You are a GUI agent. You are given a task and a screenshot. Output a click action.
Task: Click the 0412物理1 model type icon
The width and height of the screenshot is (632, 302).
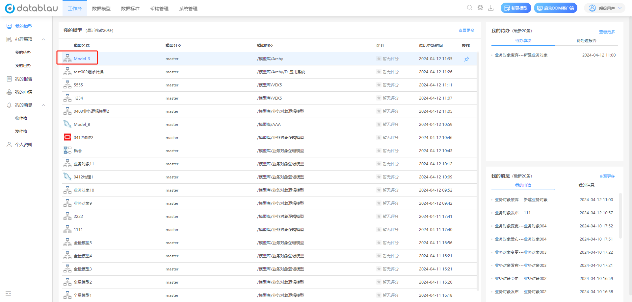(67, 177)
